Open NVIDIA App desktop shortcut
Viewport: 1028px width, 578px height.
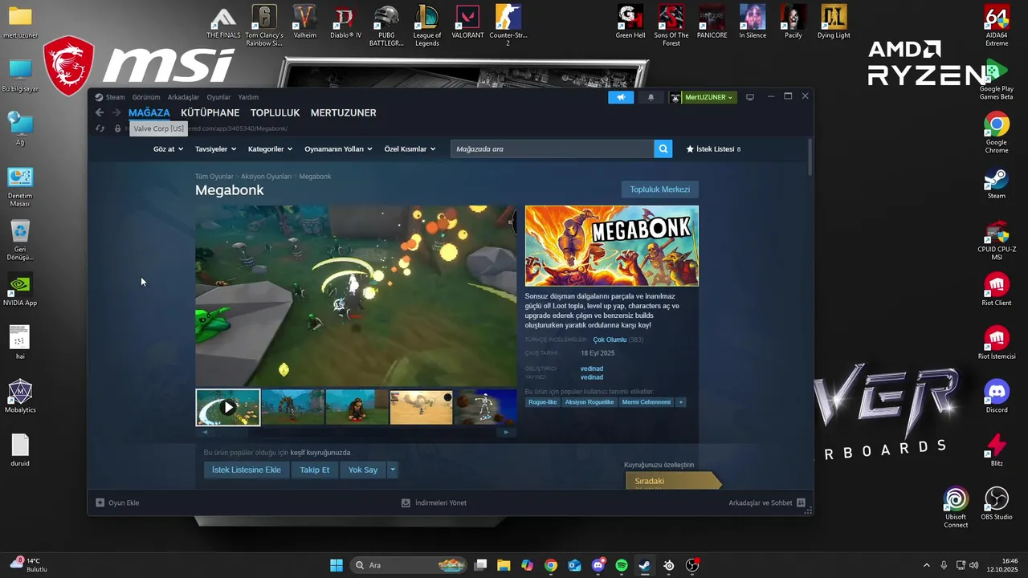20,289
